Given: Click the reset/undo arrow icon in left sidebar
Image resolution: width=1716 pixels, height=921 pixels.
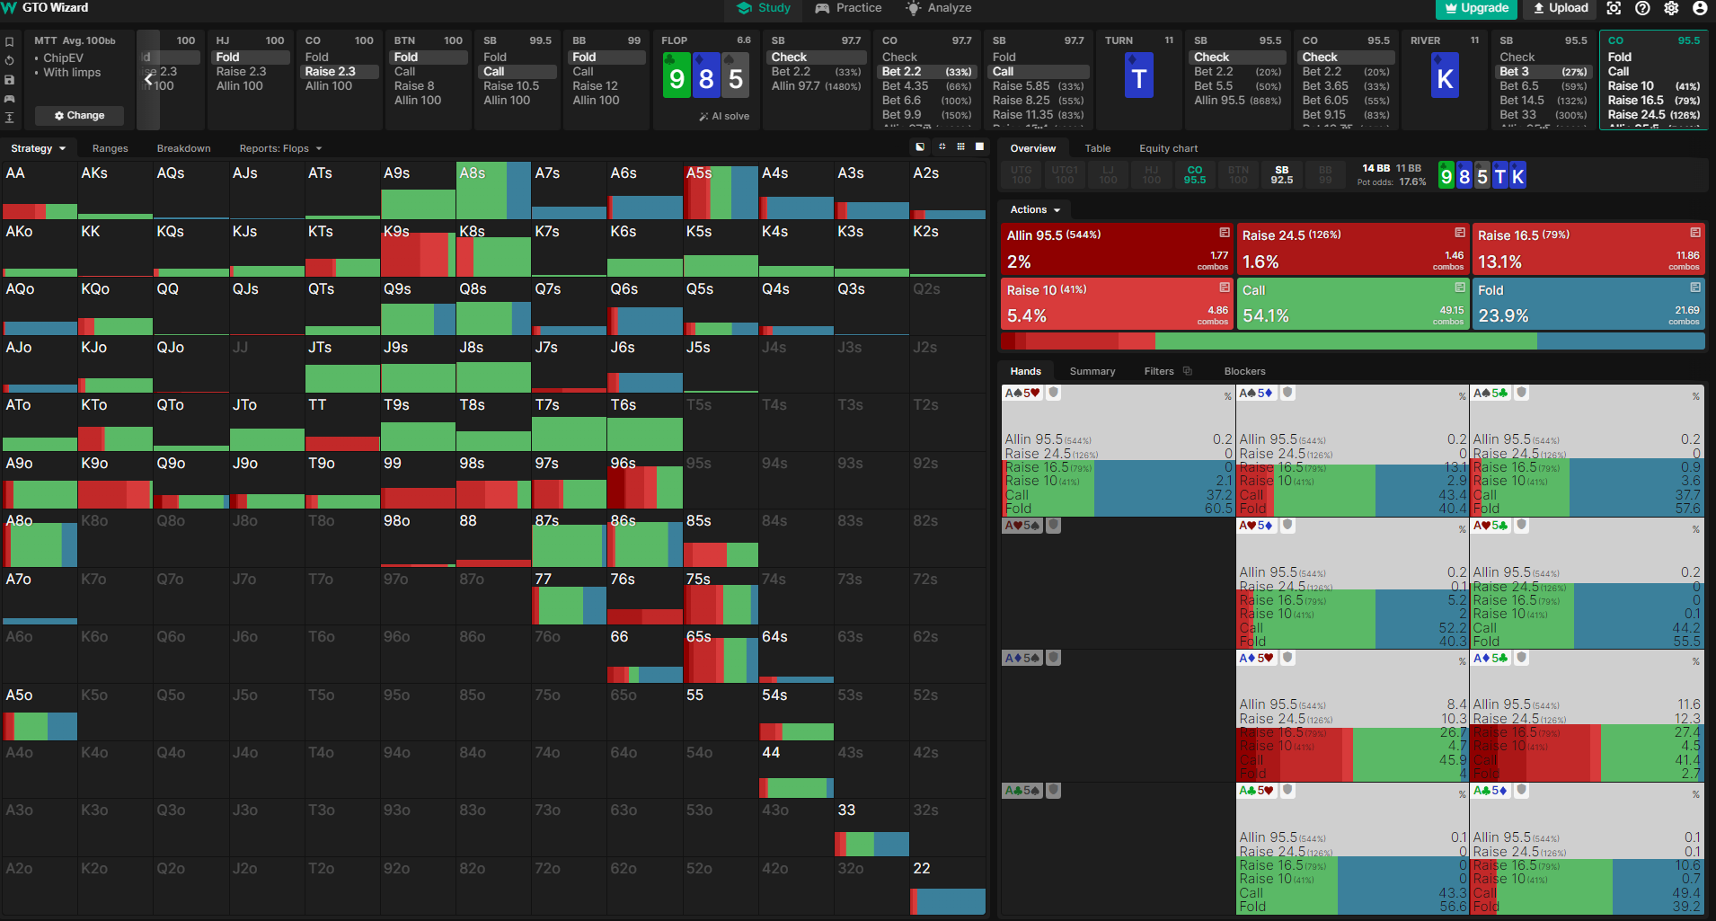Looking at the screenshot, I should 9,60.
